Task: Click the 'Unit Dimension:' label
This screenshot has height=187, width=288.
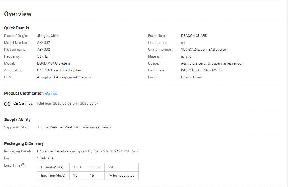Action: [x=160, y=50]
